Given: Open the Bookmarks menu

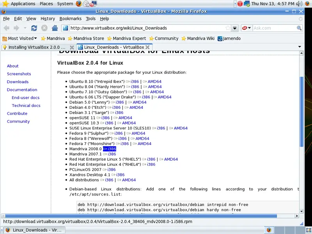Looking at the screenshot, I should 71,19.
